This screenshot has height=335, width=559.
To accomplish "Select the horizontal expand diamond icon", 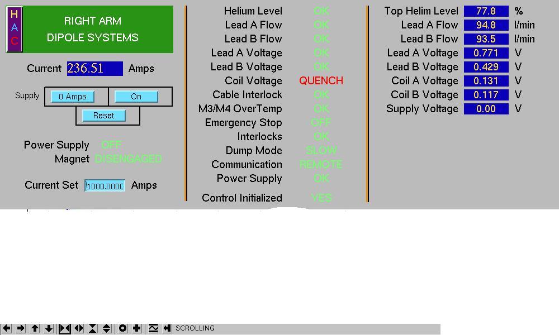I will tap(79, 328).
